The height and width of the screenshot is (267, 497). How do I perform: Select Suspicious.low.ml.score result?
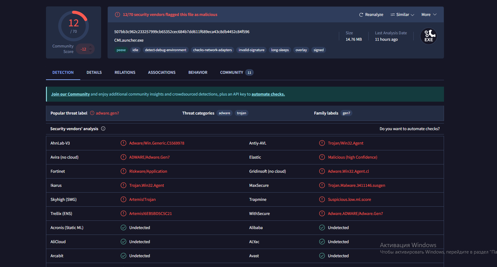click(x=349, y=200)
